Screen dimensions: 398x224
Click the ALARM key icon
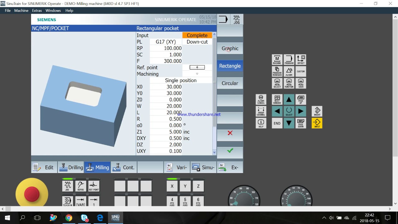coord(289,71)
